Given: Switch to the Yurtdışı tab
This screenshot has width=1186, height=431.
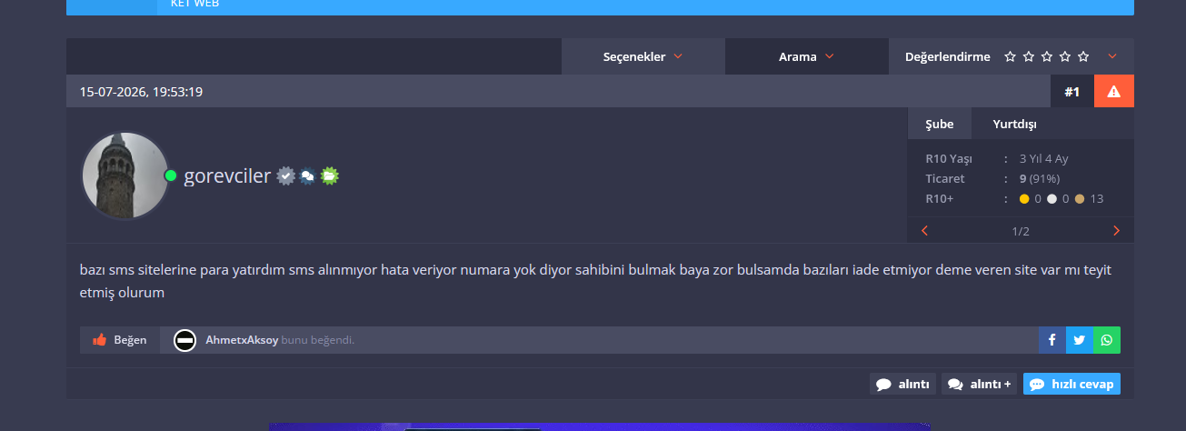Looking at the screenshot, I should click(1015, 124).
